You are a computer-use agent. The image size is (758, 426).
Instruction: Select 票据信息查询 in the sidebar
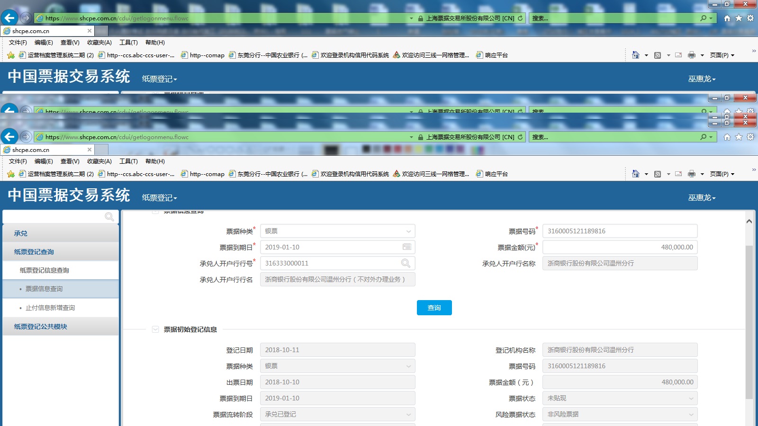pos(44,289)
